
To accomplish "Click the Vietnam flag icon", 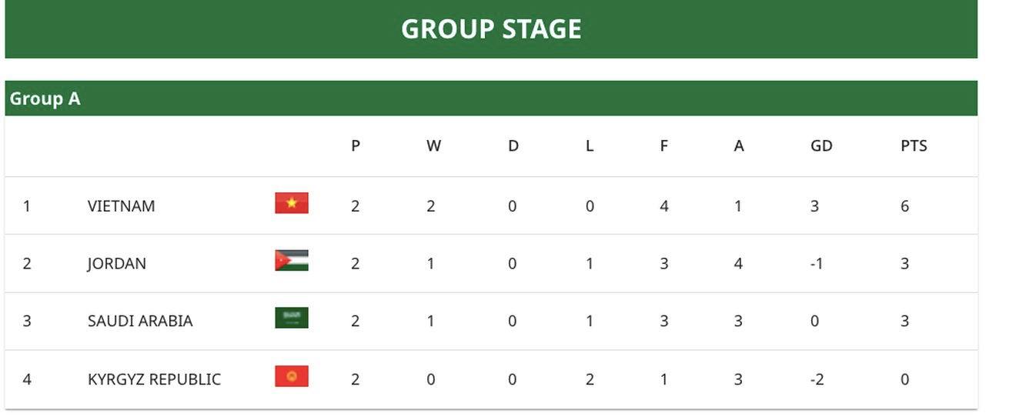I will tap(292, 203).
